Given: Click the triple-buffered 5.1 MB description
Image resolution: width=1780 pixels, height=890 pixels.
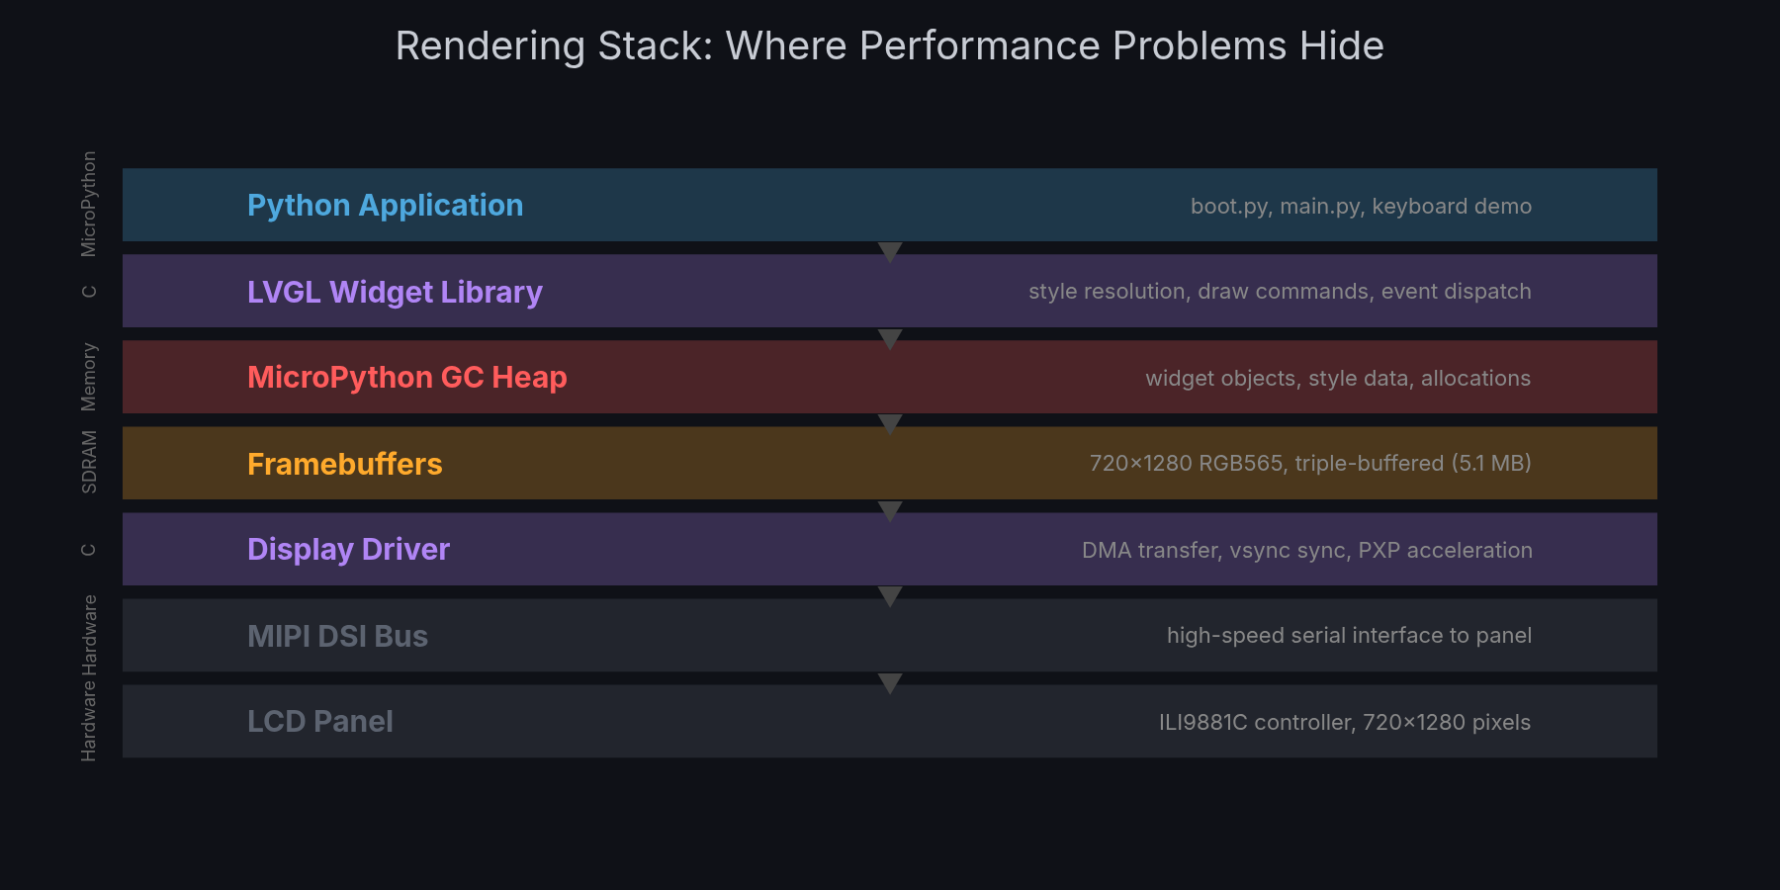Looking at the screenshot, I should click(1310, 463).
